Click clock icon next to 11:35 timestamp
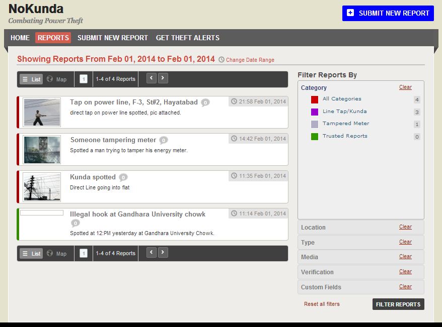Viewport: 442px width, 327px height. click(x=234, y=176)
